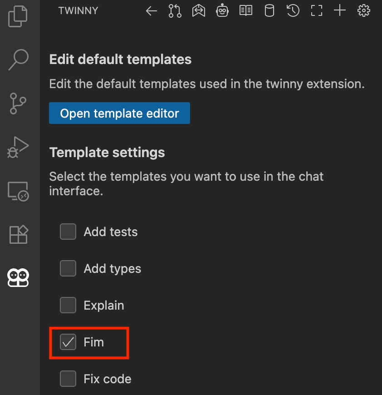This screenshot has width=382, height=395.
Task: Open the Extensions view
Action: point(18,235)
